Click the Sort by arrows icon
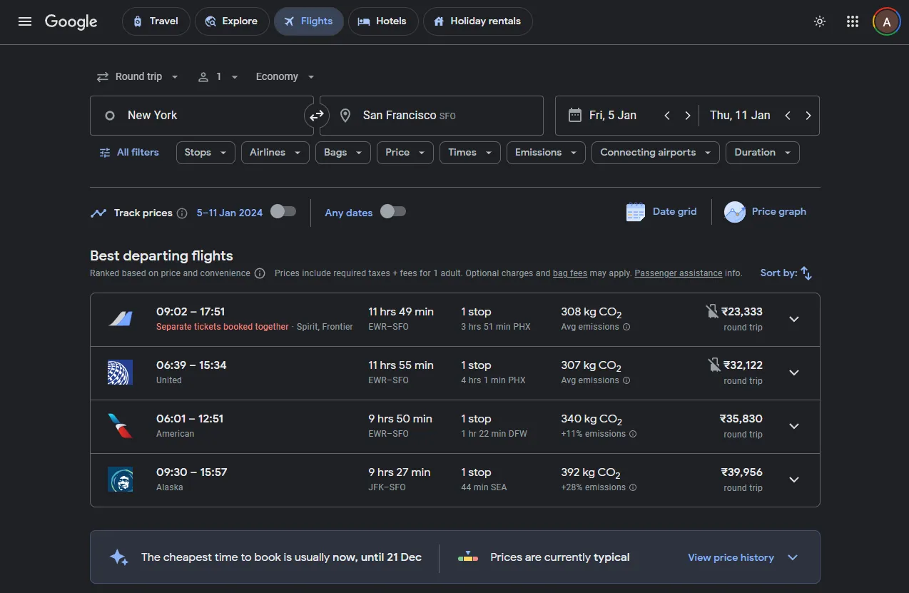 [x=806, y=273]
